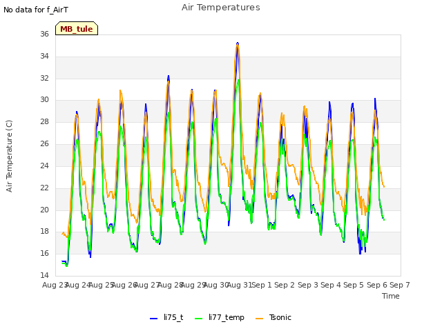Image resolution: width=442 pixels, height=331 pixels.
Task: Click the y-axis value 28
Action: [x=44, y=121]
